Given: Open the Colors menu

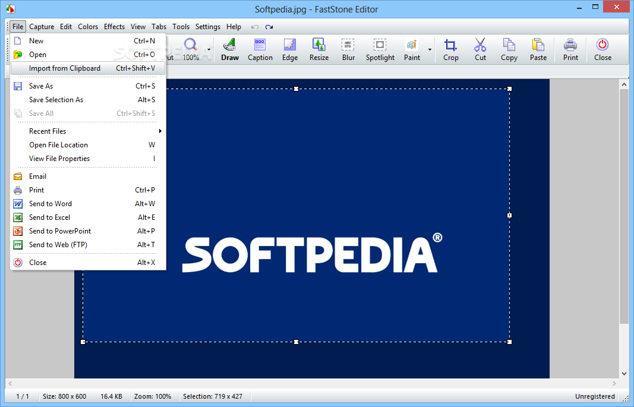Looking at the screenshot, I should point(88,27).
